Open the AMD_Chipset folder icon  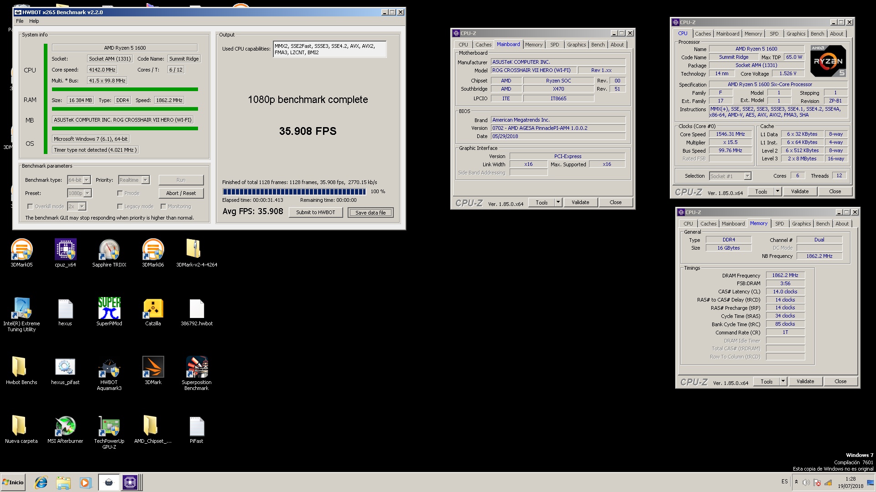click(x=153, y=430)
